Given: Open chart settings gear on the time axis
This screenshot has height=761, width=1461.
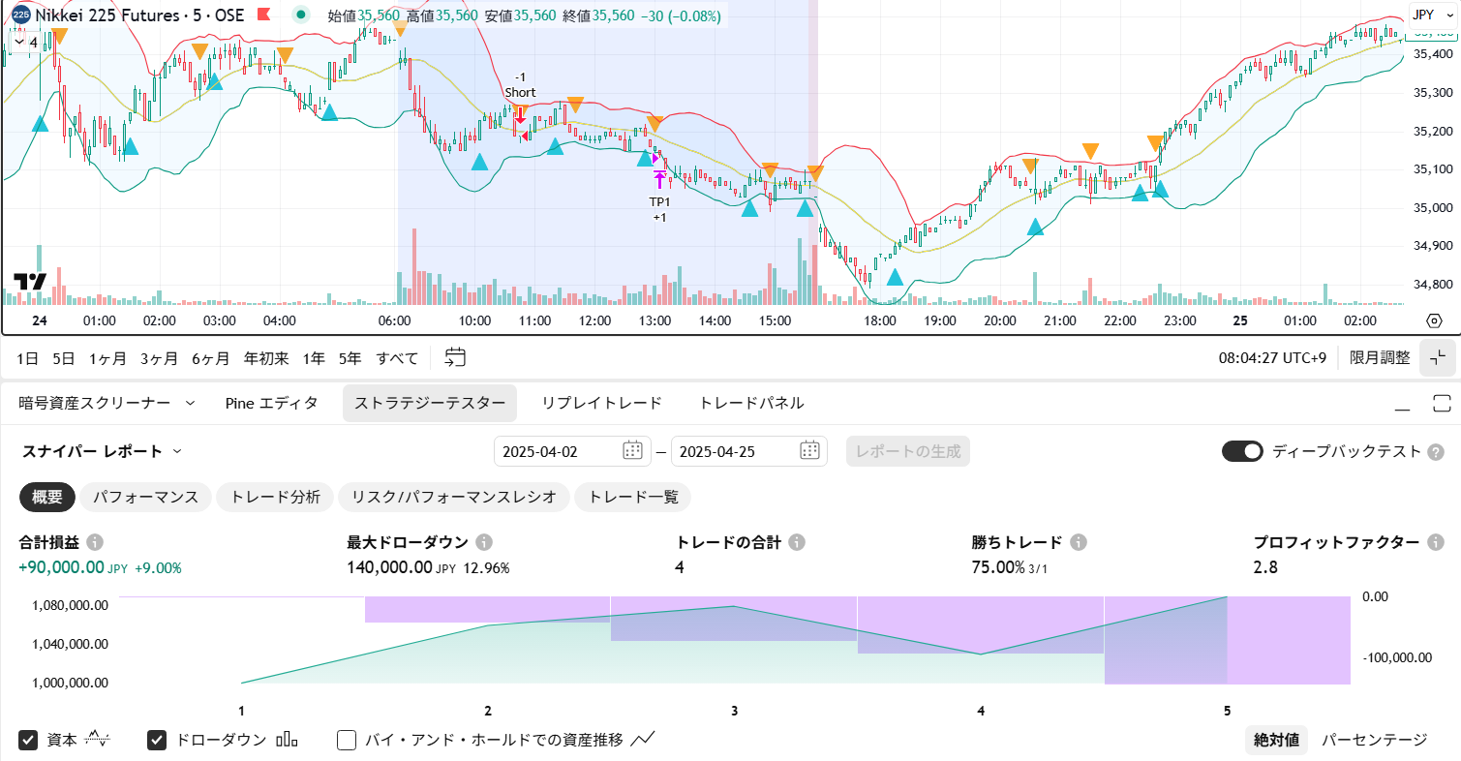Looking at the screenshot, I should pyautogui.click(x=1435, y=320).
